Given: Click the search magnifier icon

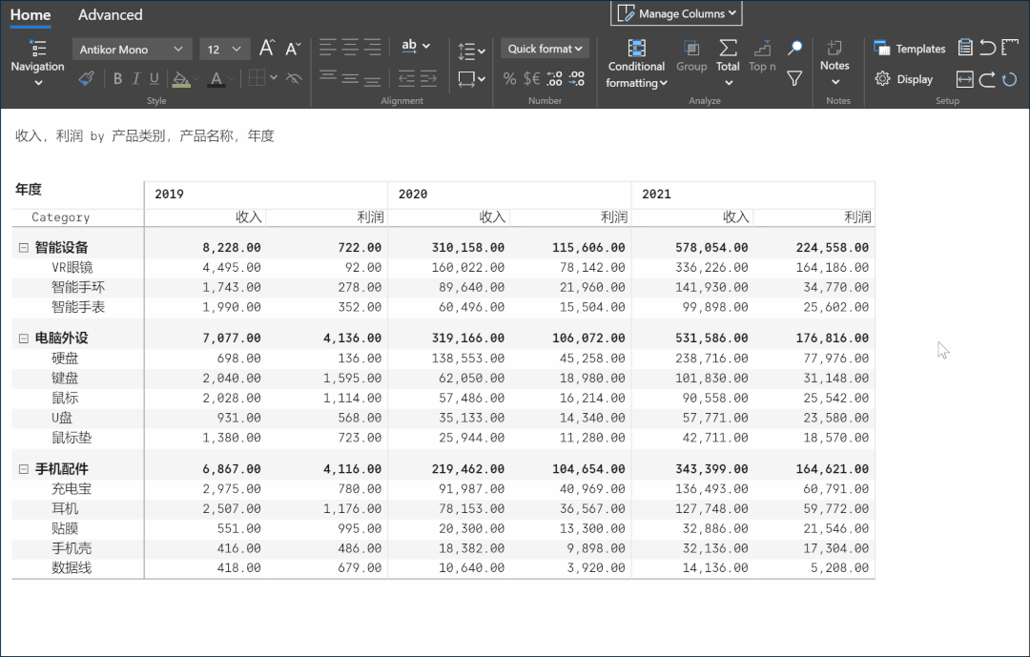Looking at the screenshot, I should click(794, 48).
